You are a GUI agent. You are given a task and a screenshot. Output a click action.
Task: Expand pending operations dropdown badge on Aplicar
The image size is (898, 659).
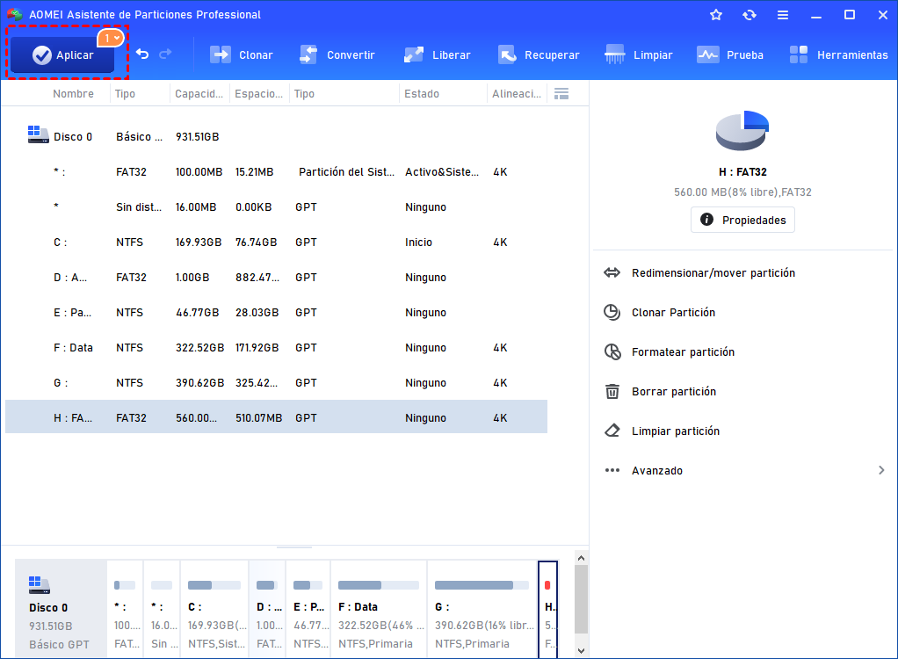[x=112, y=39]
